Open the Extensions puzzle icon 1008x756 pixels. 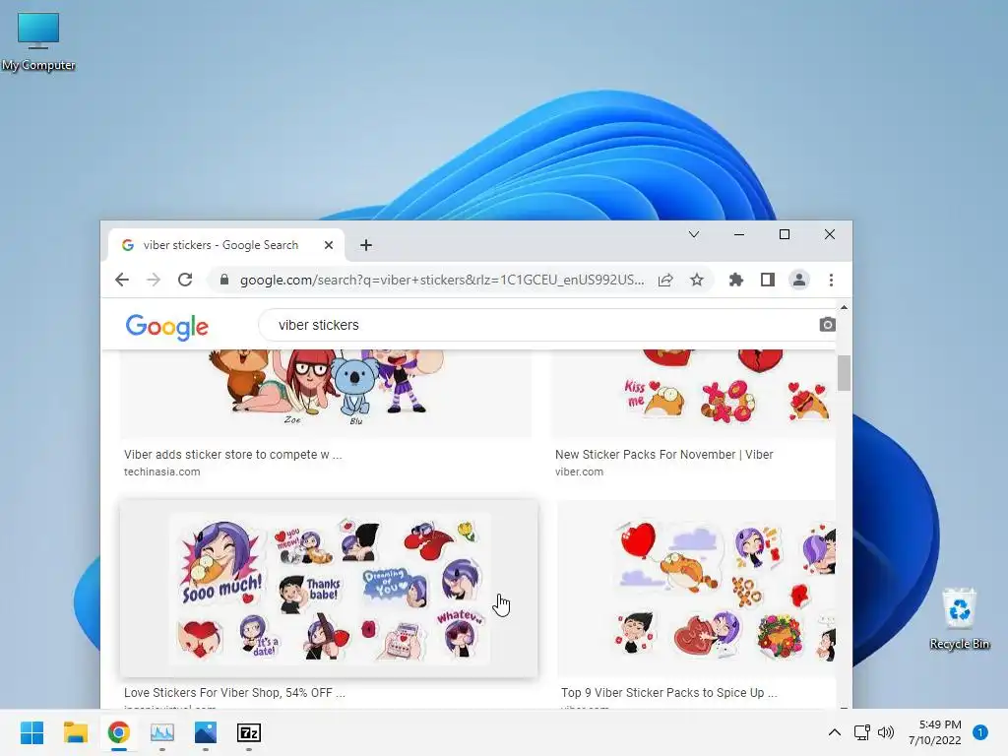pos(736,280)
